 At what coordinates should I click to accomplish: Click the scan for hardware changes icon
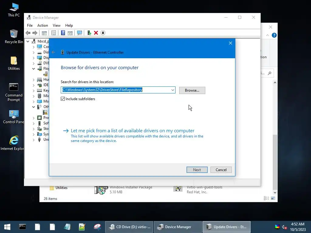[x=80, y=33]
